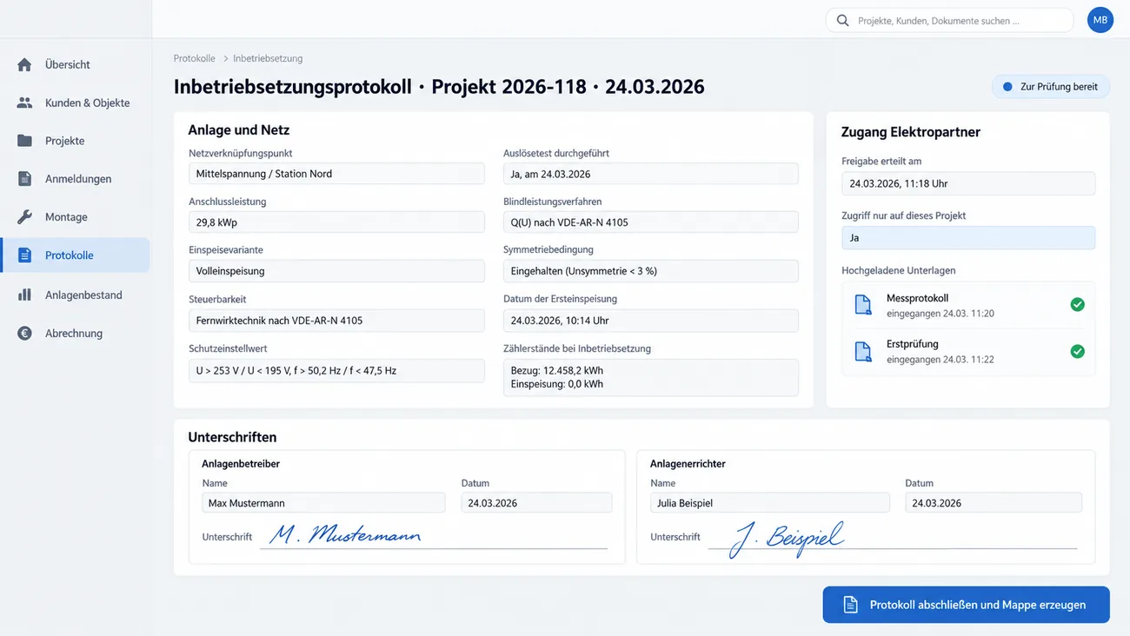
Task: Click the J. Beispiel signature line
Action: pyautogui.click(x=892, y=539)
